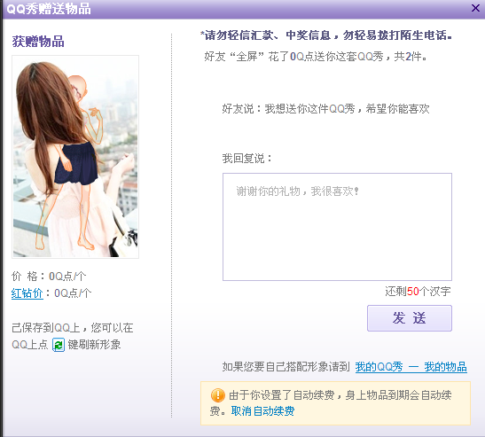Screen dimensions: 485x437
Task: Click the orange exclamation warning icon
Action: [217, 395]
